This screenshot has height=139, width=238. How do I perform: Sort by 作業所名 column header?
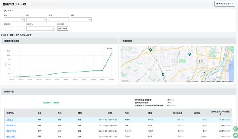10,113
